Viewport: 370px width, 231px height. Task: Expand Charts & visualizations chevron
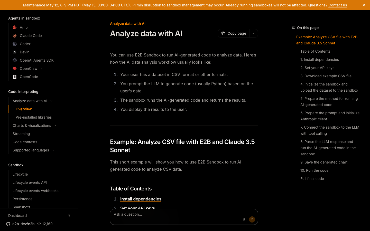[55, 126]
